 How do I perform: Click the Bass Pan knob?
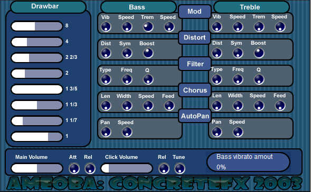106,132
